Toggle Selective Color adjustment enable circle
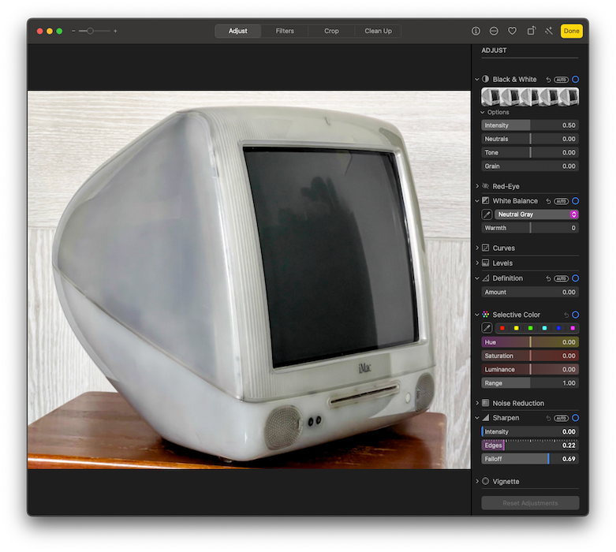The height and width of the screenshot is (552, 616). point(576,315)
